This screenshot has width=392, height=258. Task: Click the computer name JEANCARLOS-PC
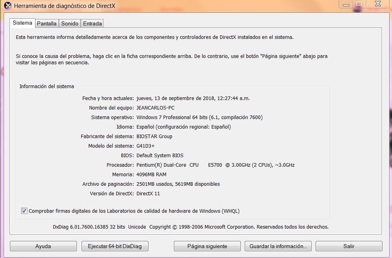156,108
